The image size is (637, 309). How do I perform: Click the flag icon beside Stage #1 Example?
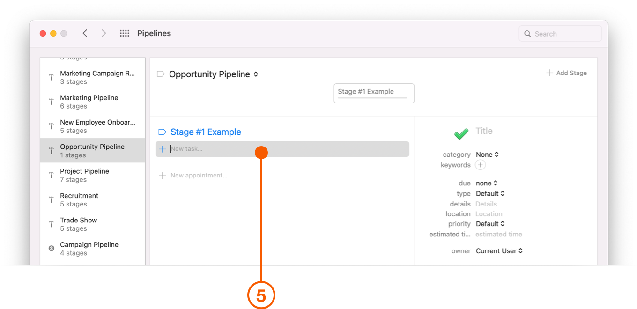click(x=162, y=132)
